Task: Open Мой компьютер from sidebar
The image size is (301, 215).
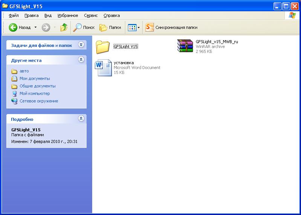Action: click(x=35, y=93)
